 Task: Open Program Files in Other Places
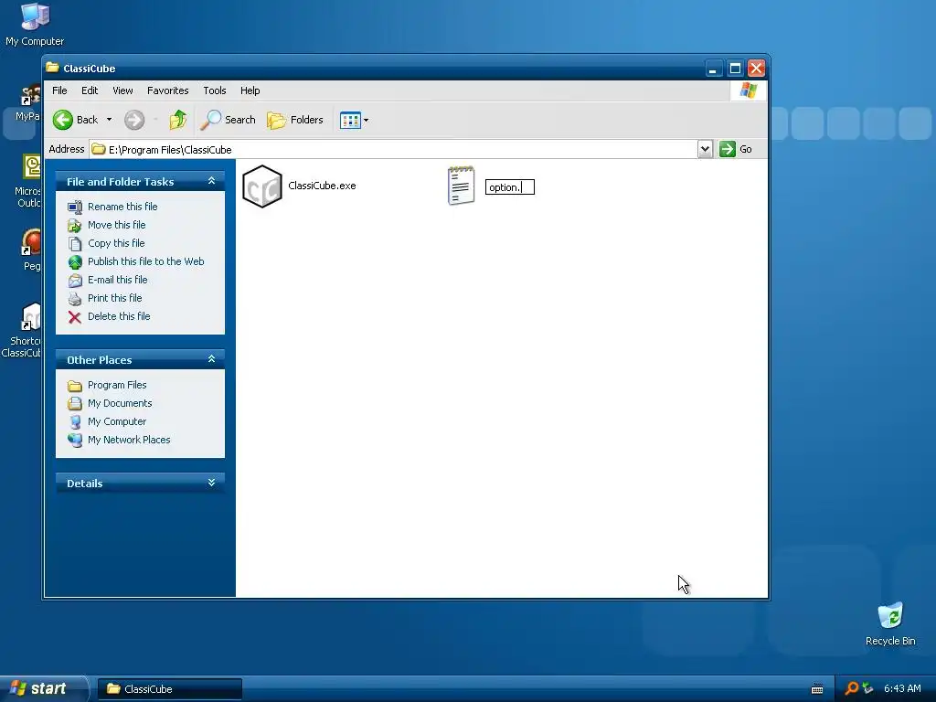click(117, 385)
